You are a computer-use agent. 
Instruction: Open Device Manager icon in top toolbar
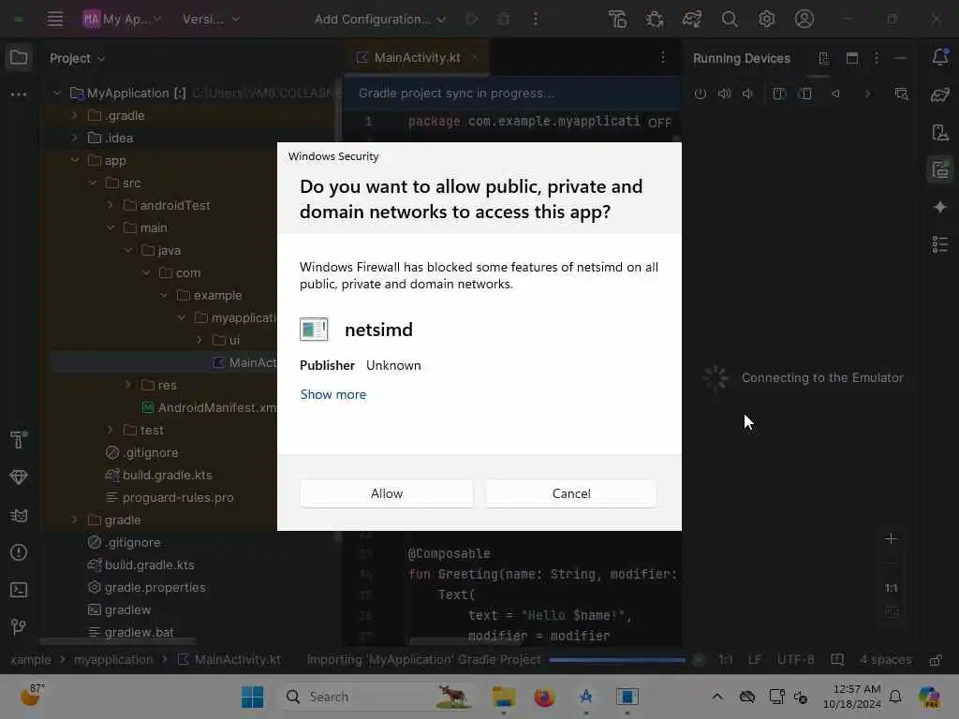[618, 19]
